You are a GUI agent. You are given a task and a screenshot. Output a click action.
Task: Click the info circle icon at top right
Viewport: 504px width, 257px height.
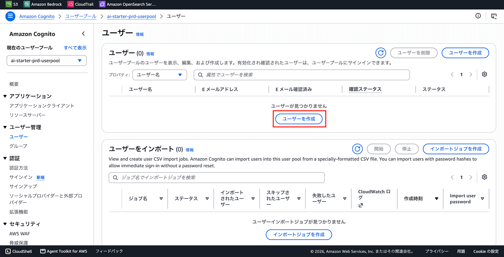tap(478, 16)
